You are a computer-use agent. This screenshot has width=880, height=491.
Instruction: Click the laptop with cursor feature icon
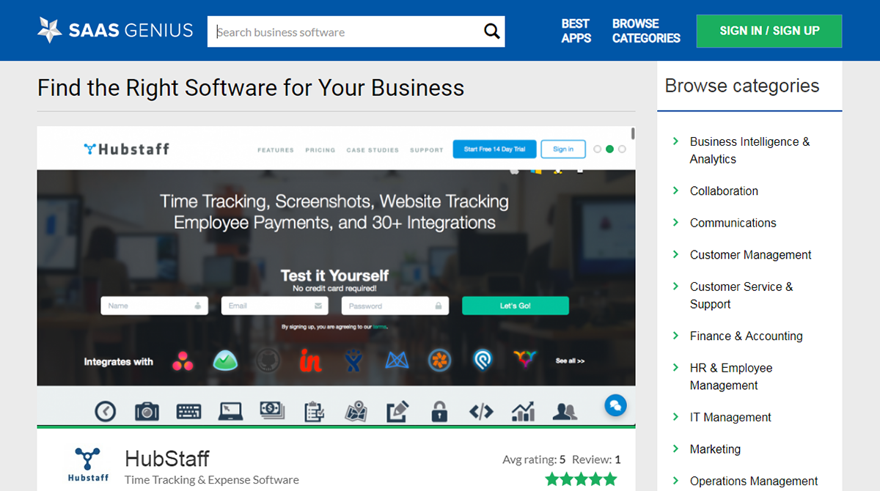pyautogui.click(x=230, y=411)
